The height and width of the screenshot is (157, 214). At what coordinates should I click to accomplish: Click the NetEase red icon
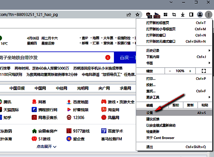point(34,102)
